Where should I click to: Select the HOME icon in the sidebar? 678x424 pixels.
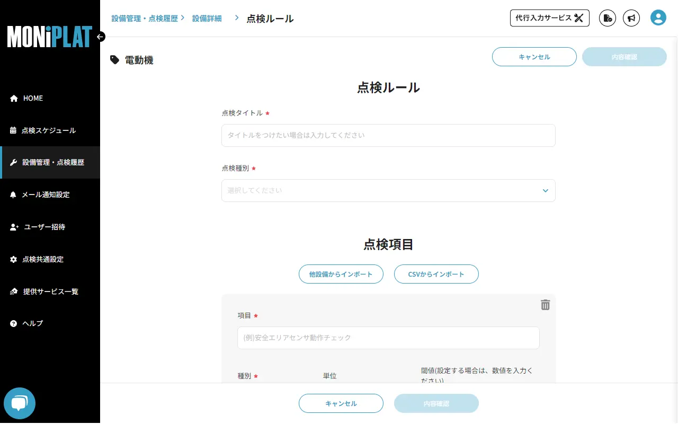click(x=14, y=98)
